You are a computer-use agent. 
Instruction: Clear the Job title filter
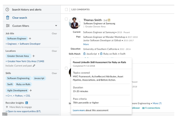[54, 33]
